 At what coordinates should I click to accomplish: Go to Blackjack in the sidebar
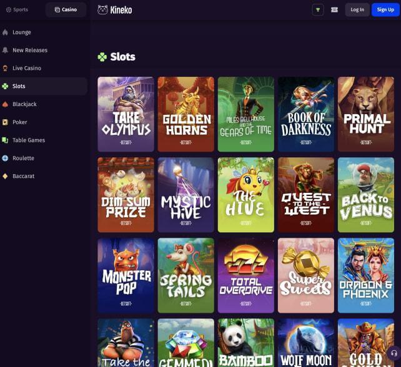pyautogui.click(x=24, y=104)
